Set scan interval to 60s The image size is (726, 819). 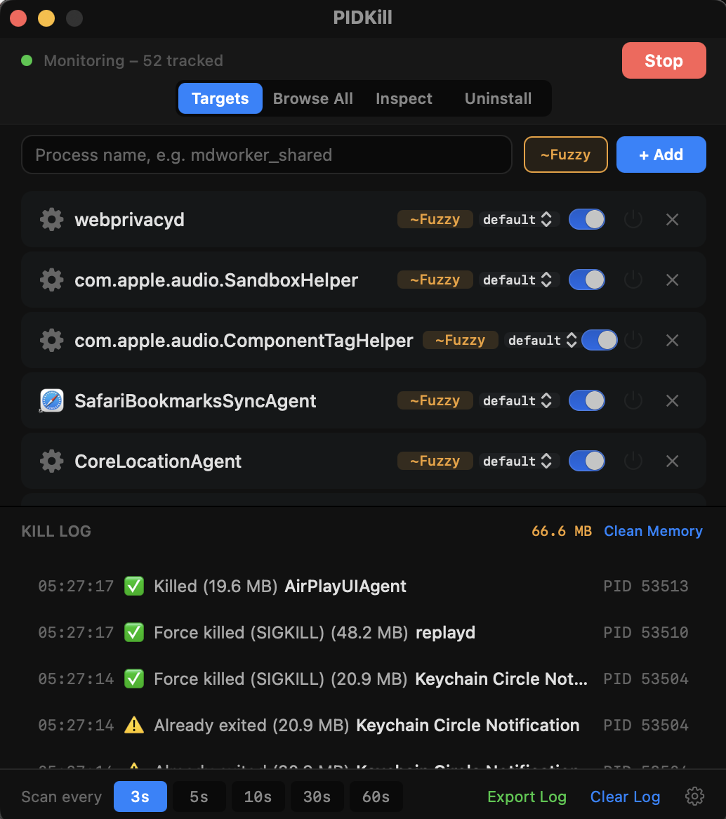(376, 797)
